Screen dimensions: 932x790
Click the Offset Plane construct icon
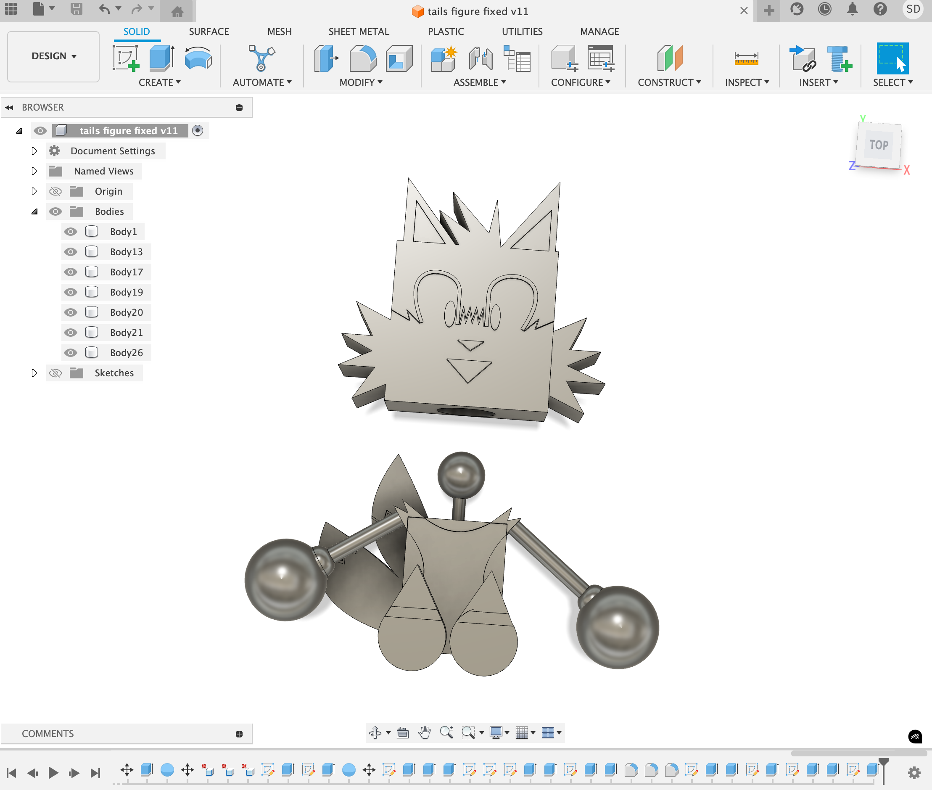(670, 58)
